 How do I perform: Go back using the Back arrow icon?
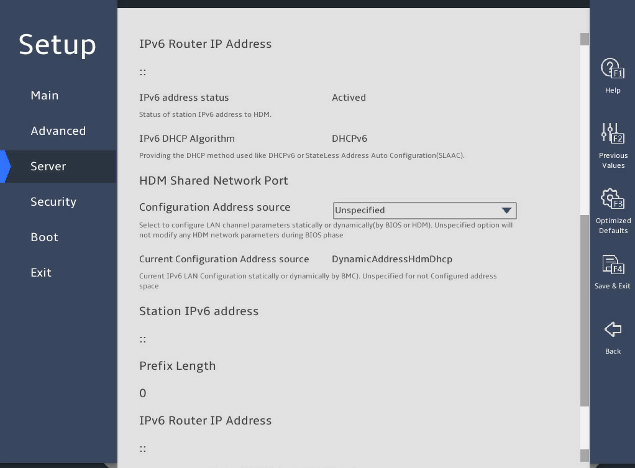click(613, 329)
